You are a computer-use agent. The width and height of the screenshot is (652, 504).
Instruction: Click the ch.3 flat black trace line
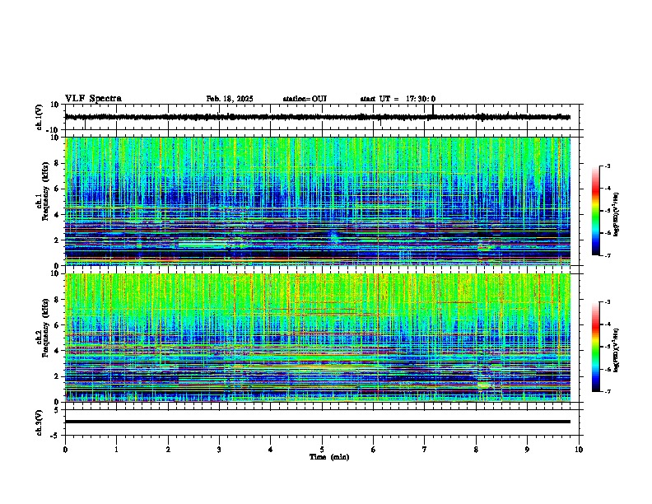click(318, 422)
